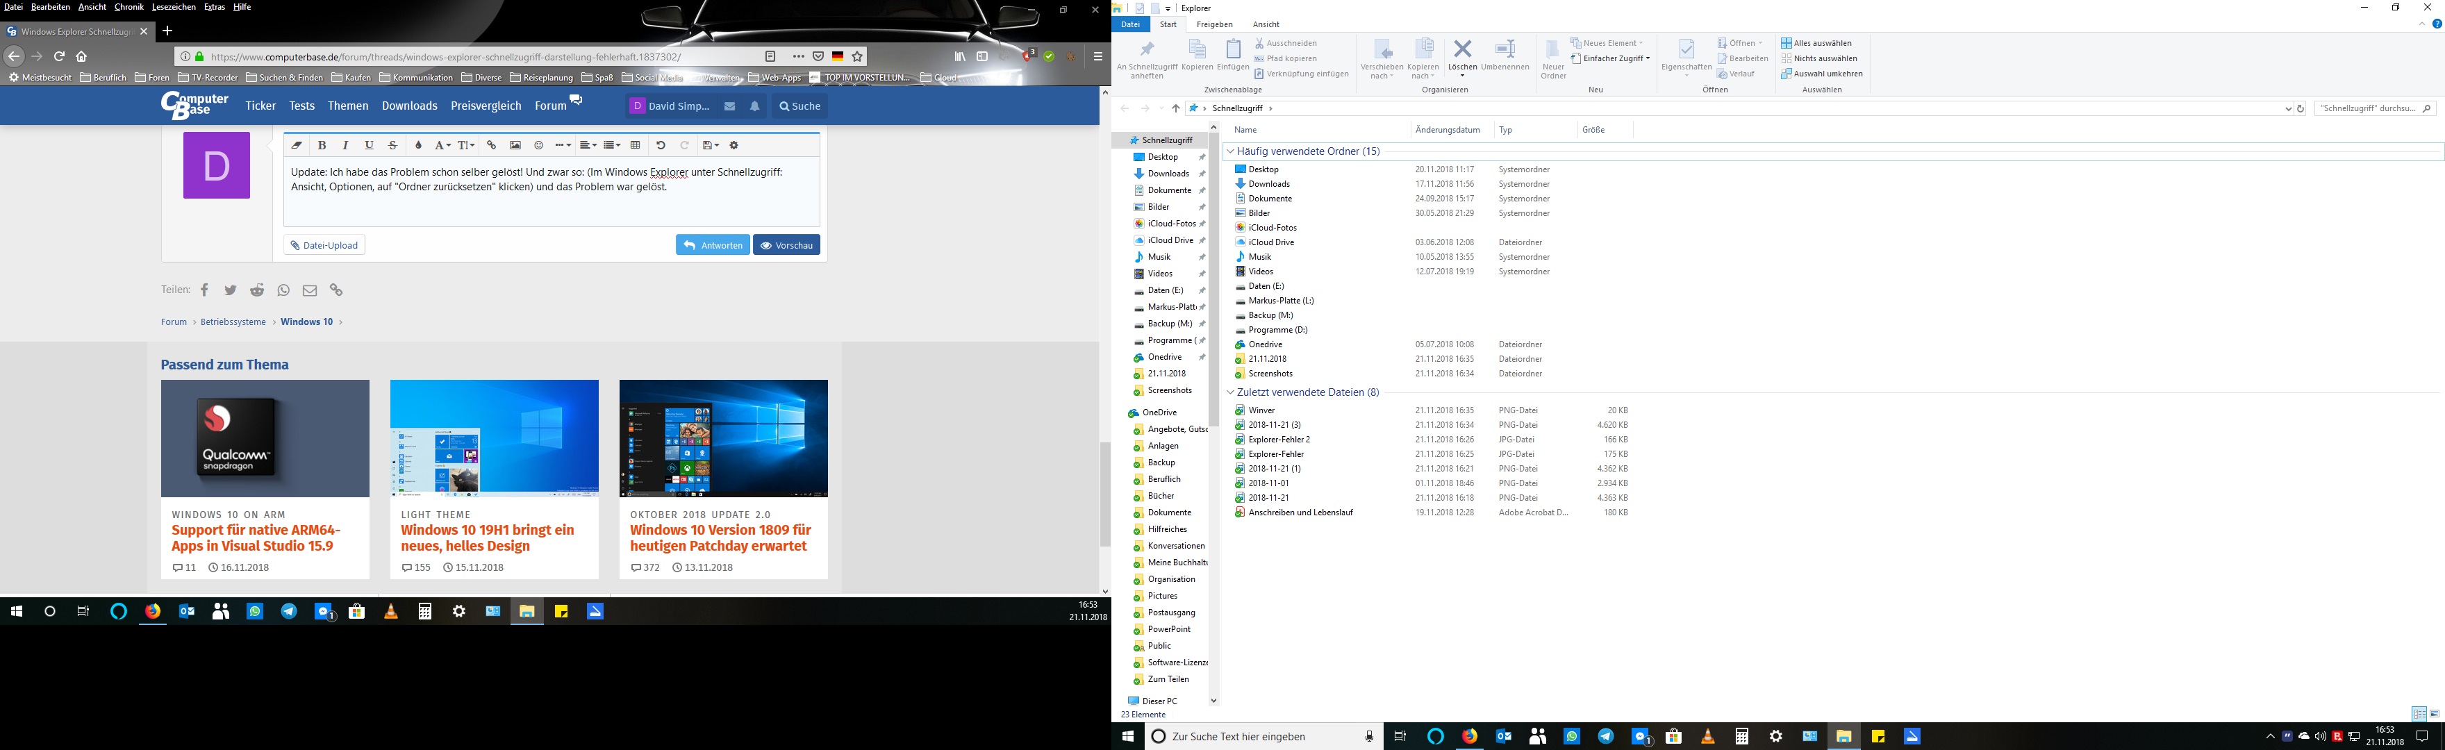This screenshot has width=2445, height=750.
Task: Open the text alignment dropdown
Action: click(x=588, y=145)
